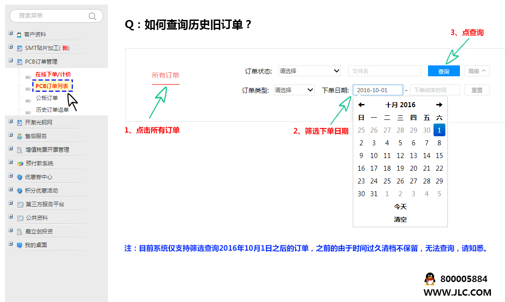
Task: Select the 所有订单 tab
Action: pyautogui.click(x=165, y=75)
